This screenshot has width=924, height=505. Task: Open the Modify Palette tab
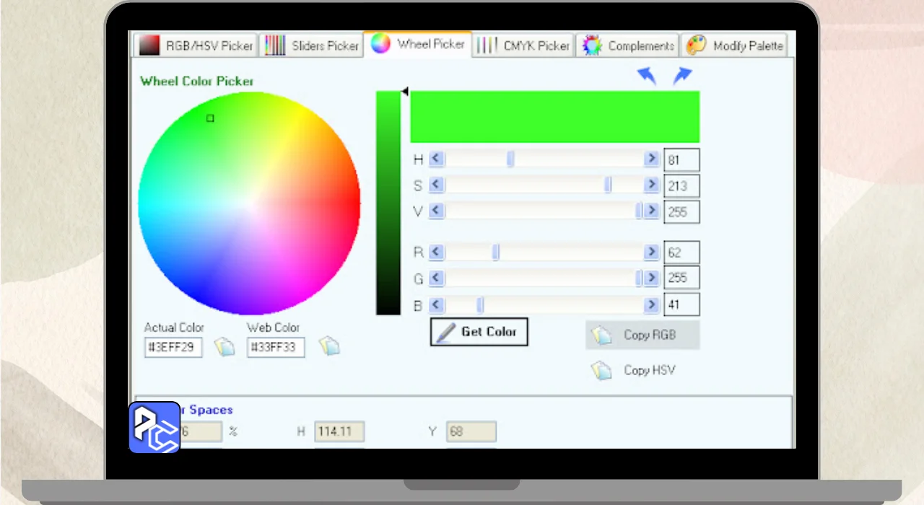coord(735,45)
